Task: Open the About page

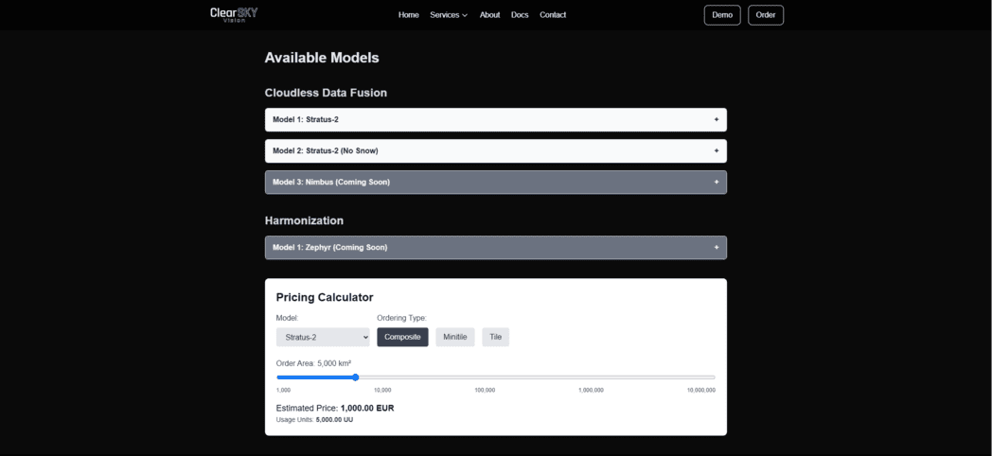Action: [x=489, y=15]
